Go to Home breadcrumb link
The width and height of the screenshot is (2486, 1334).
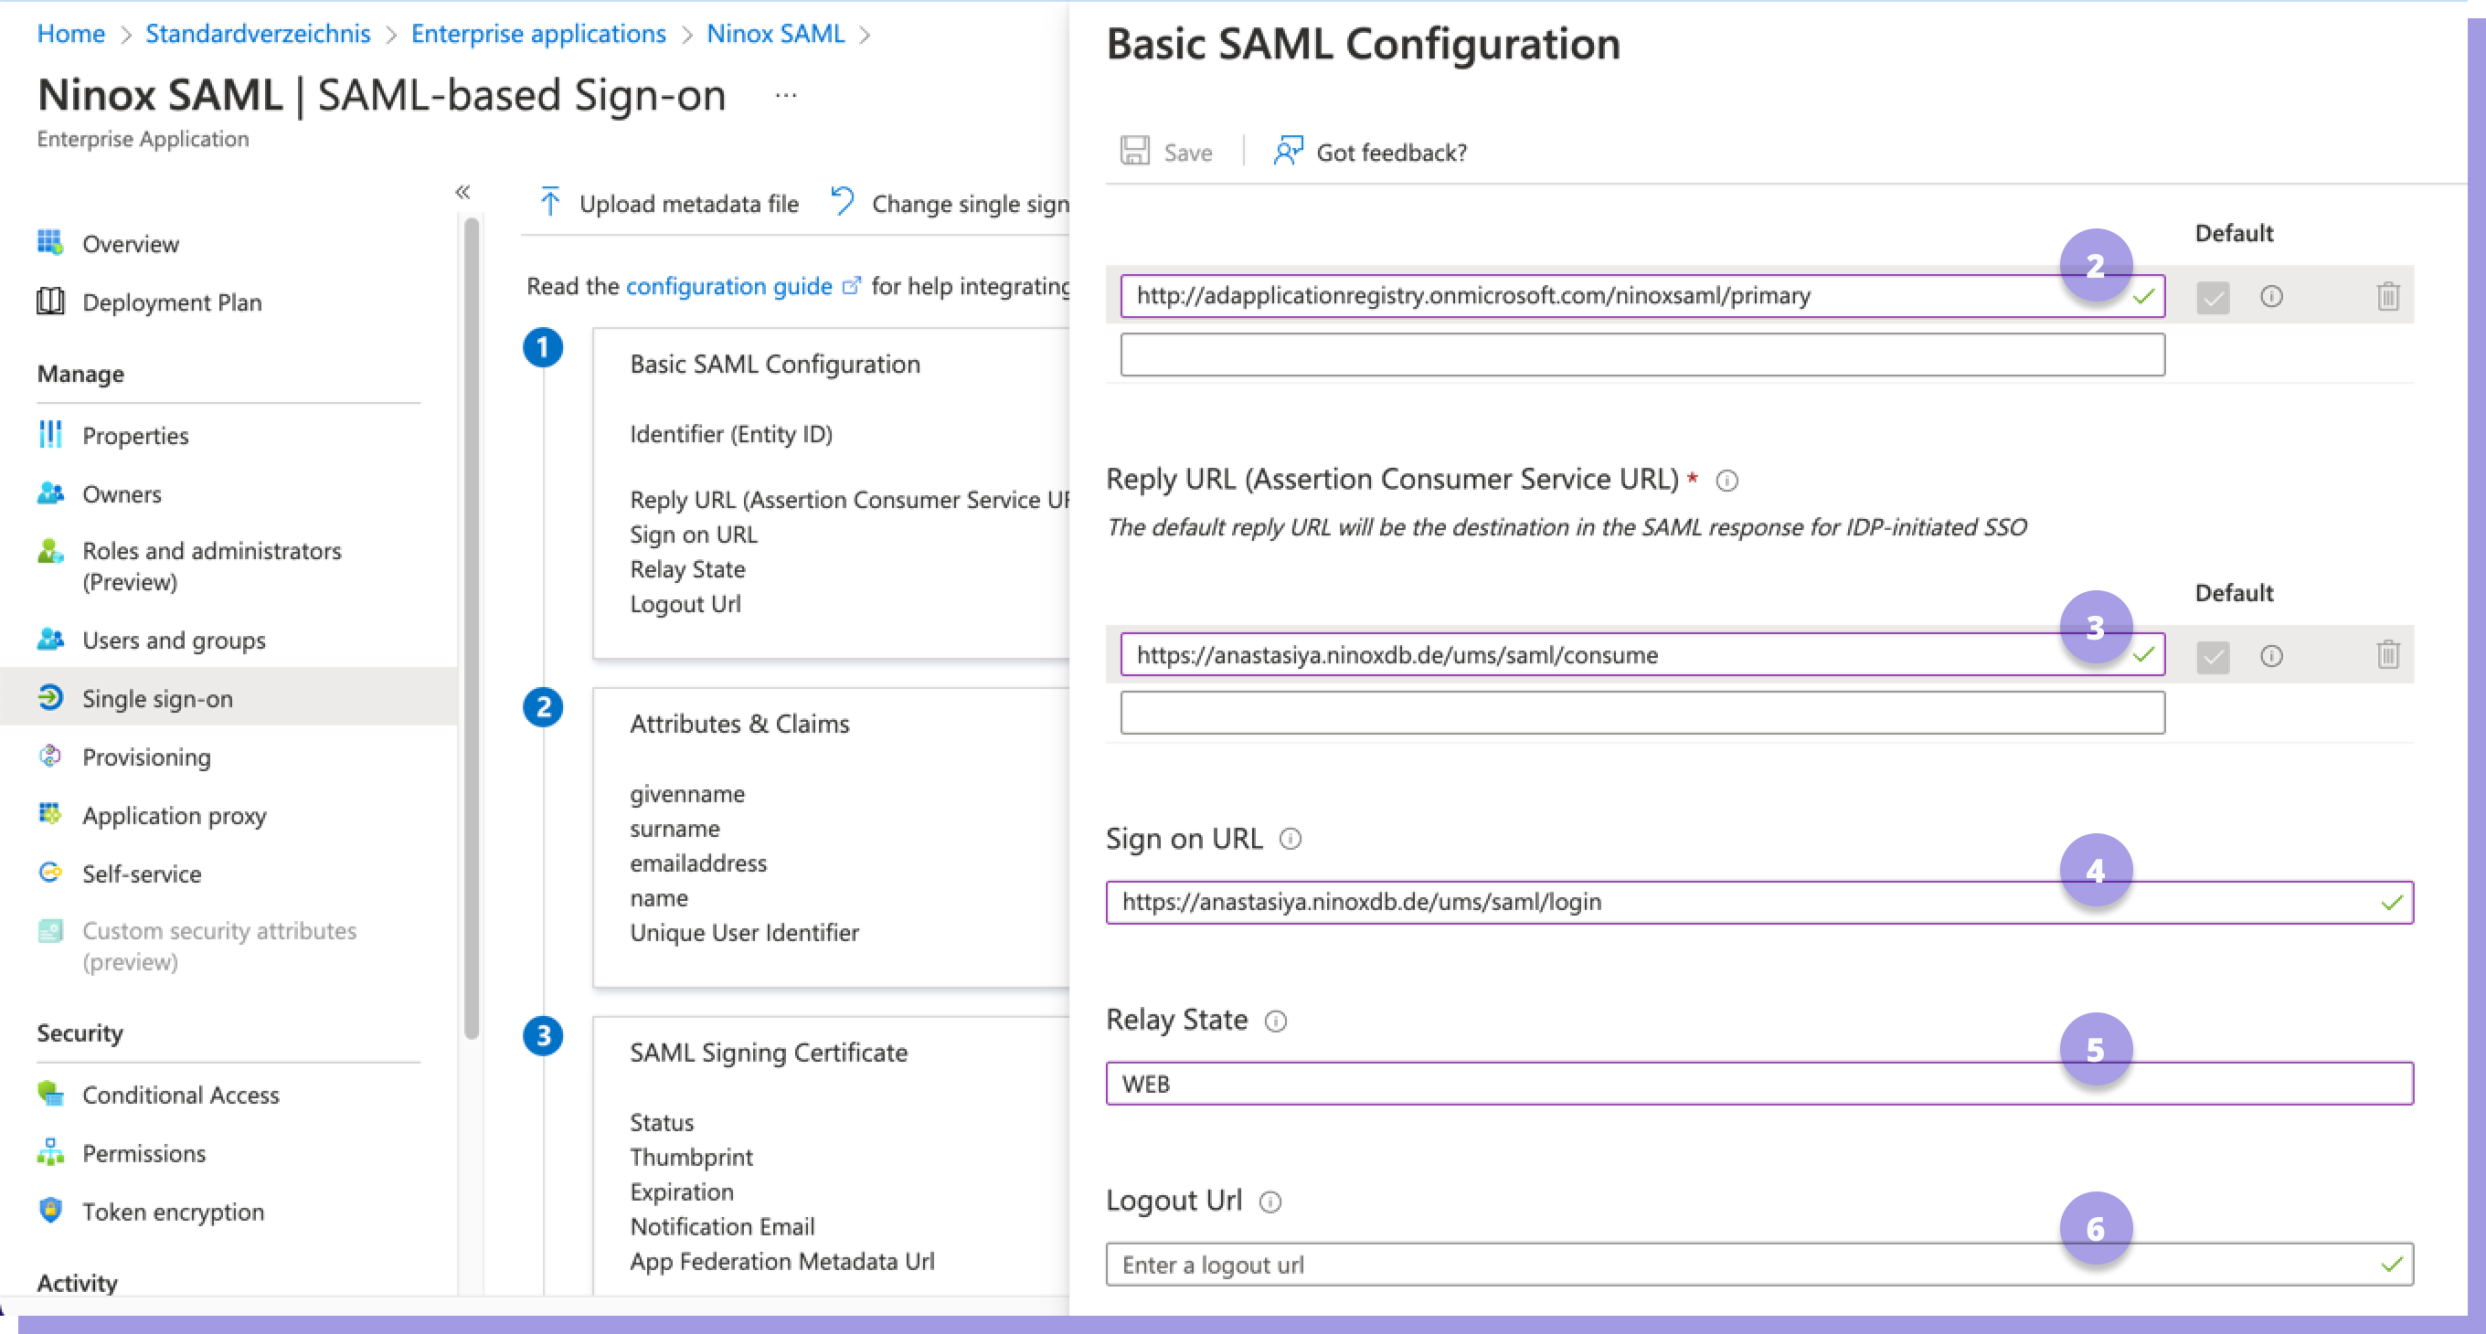coord(70,34)
